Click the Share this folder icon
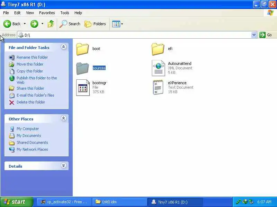Image resolution: width=277 pixels, height=207 pixels. click(12, 88)
